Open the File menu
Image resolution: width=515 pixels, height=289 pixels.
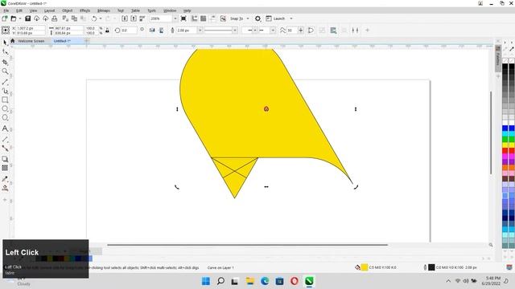(6, 10)
